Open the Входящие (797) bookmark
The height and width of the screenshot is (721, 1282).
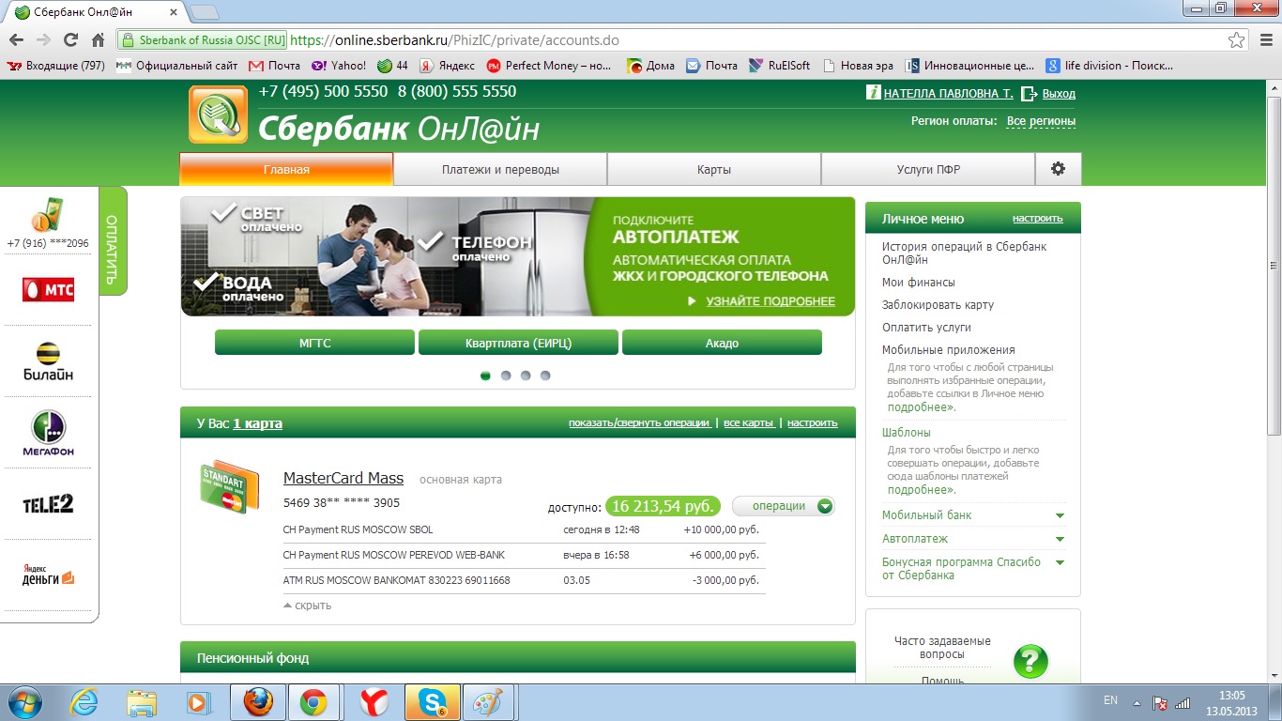pos(55,66)
